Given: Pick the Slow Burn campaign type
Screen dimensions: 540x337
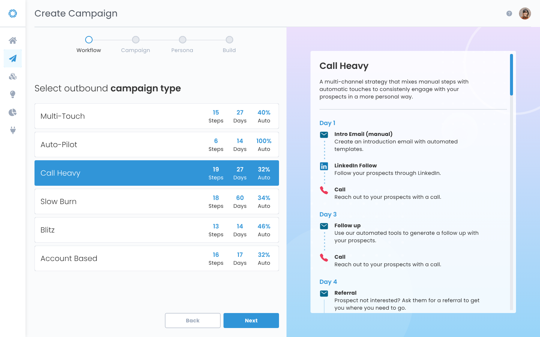Looking at the screenshot, I should pyautogui.click(x=157, y=201).
